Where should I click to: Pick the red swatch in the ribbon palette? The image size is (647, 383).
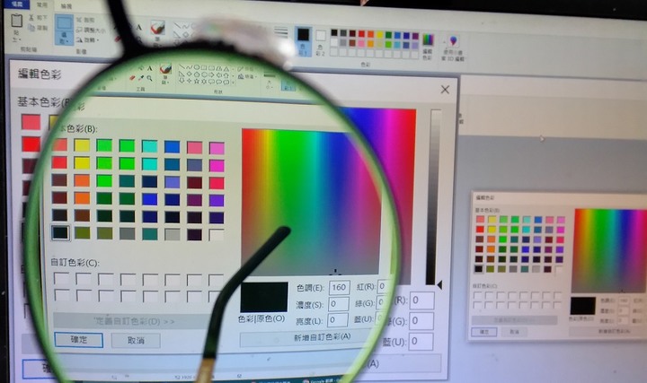[x=361, y=34]
